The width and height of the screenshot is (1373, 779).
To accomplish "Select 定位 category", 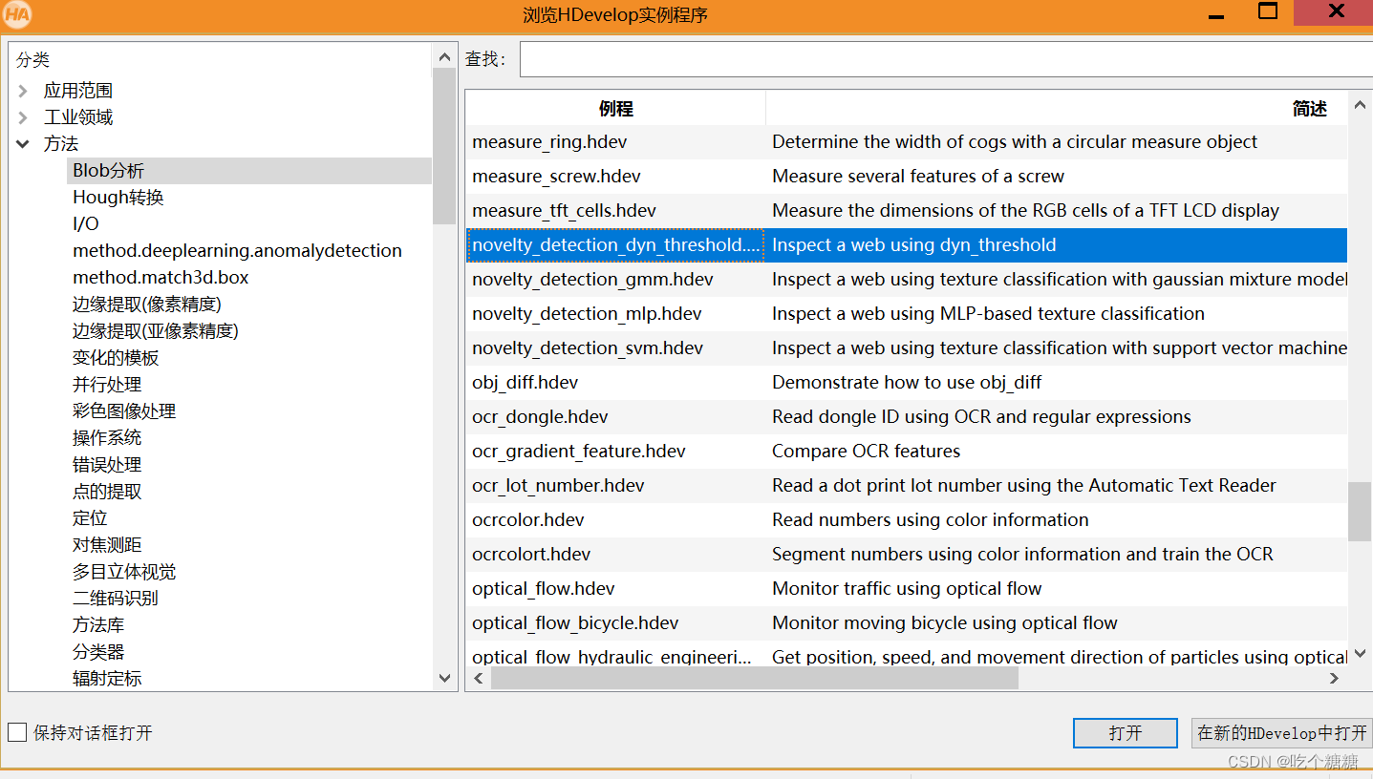I will pos(90,518).
